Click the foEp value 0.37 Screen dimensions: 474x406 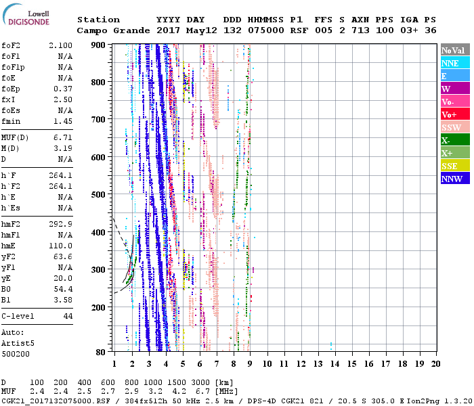(x=63, y=89)
